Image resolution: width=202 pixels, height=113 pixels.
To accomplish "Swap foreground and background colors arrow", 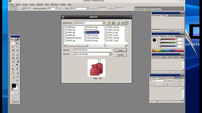I will pyautogui.click(x=17, y=84).
